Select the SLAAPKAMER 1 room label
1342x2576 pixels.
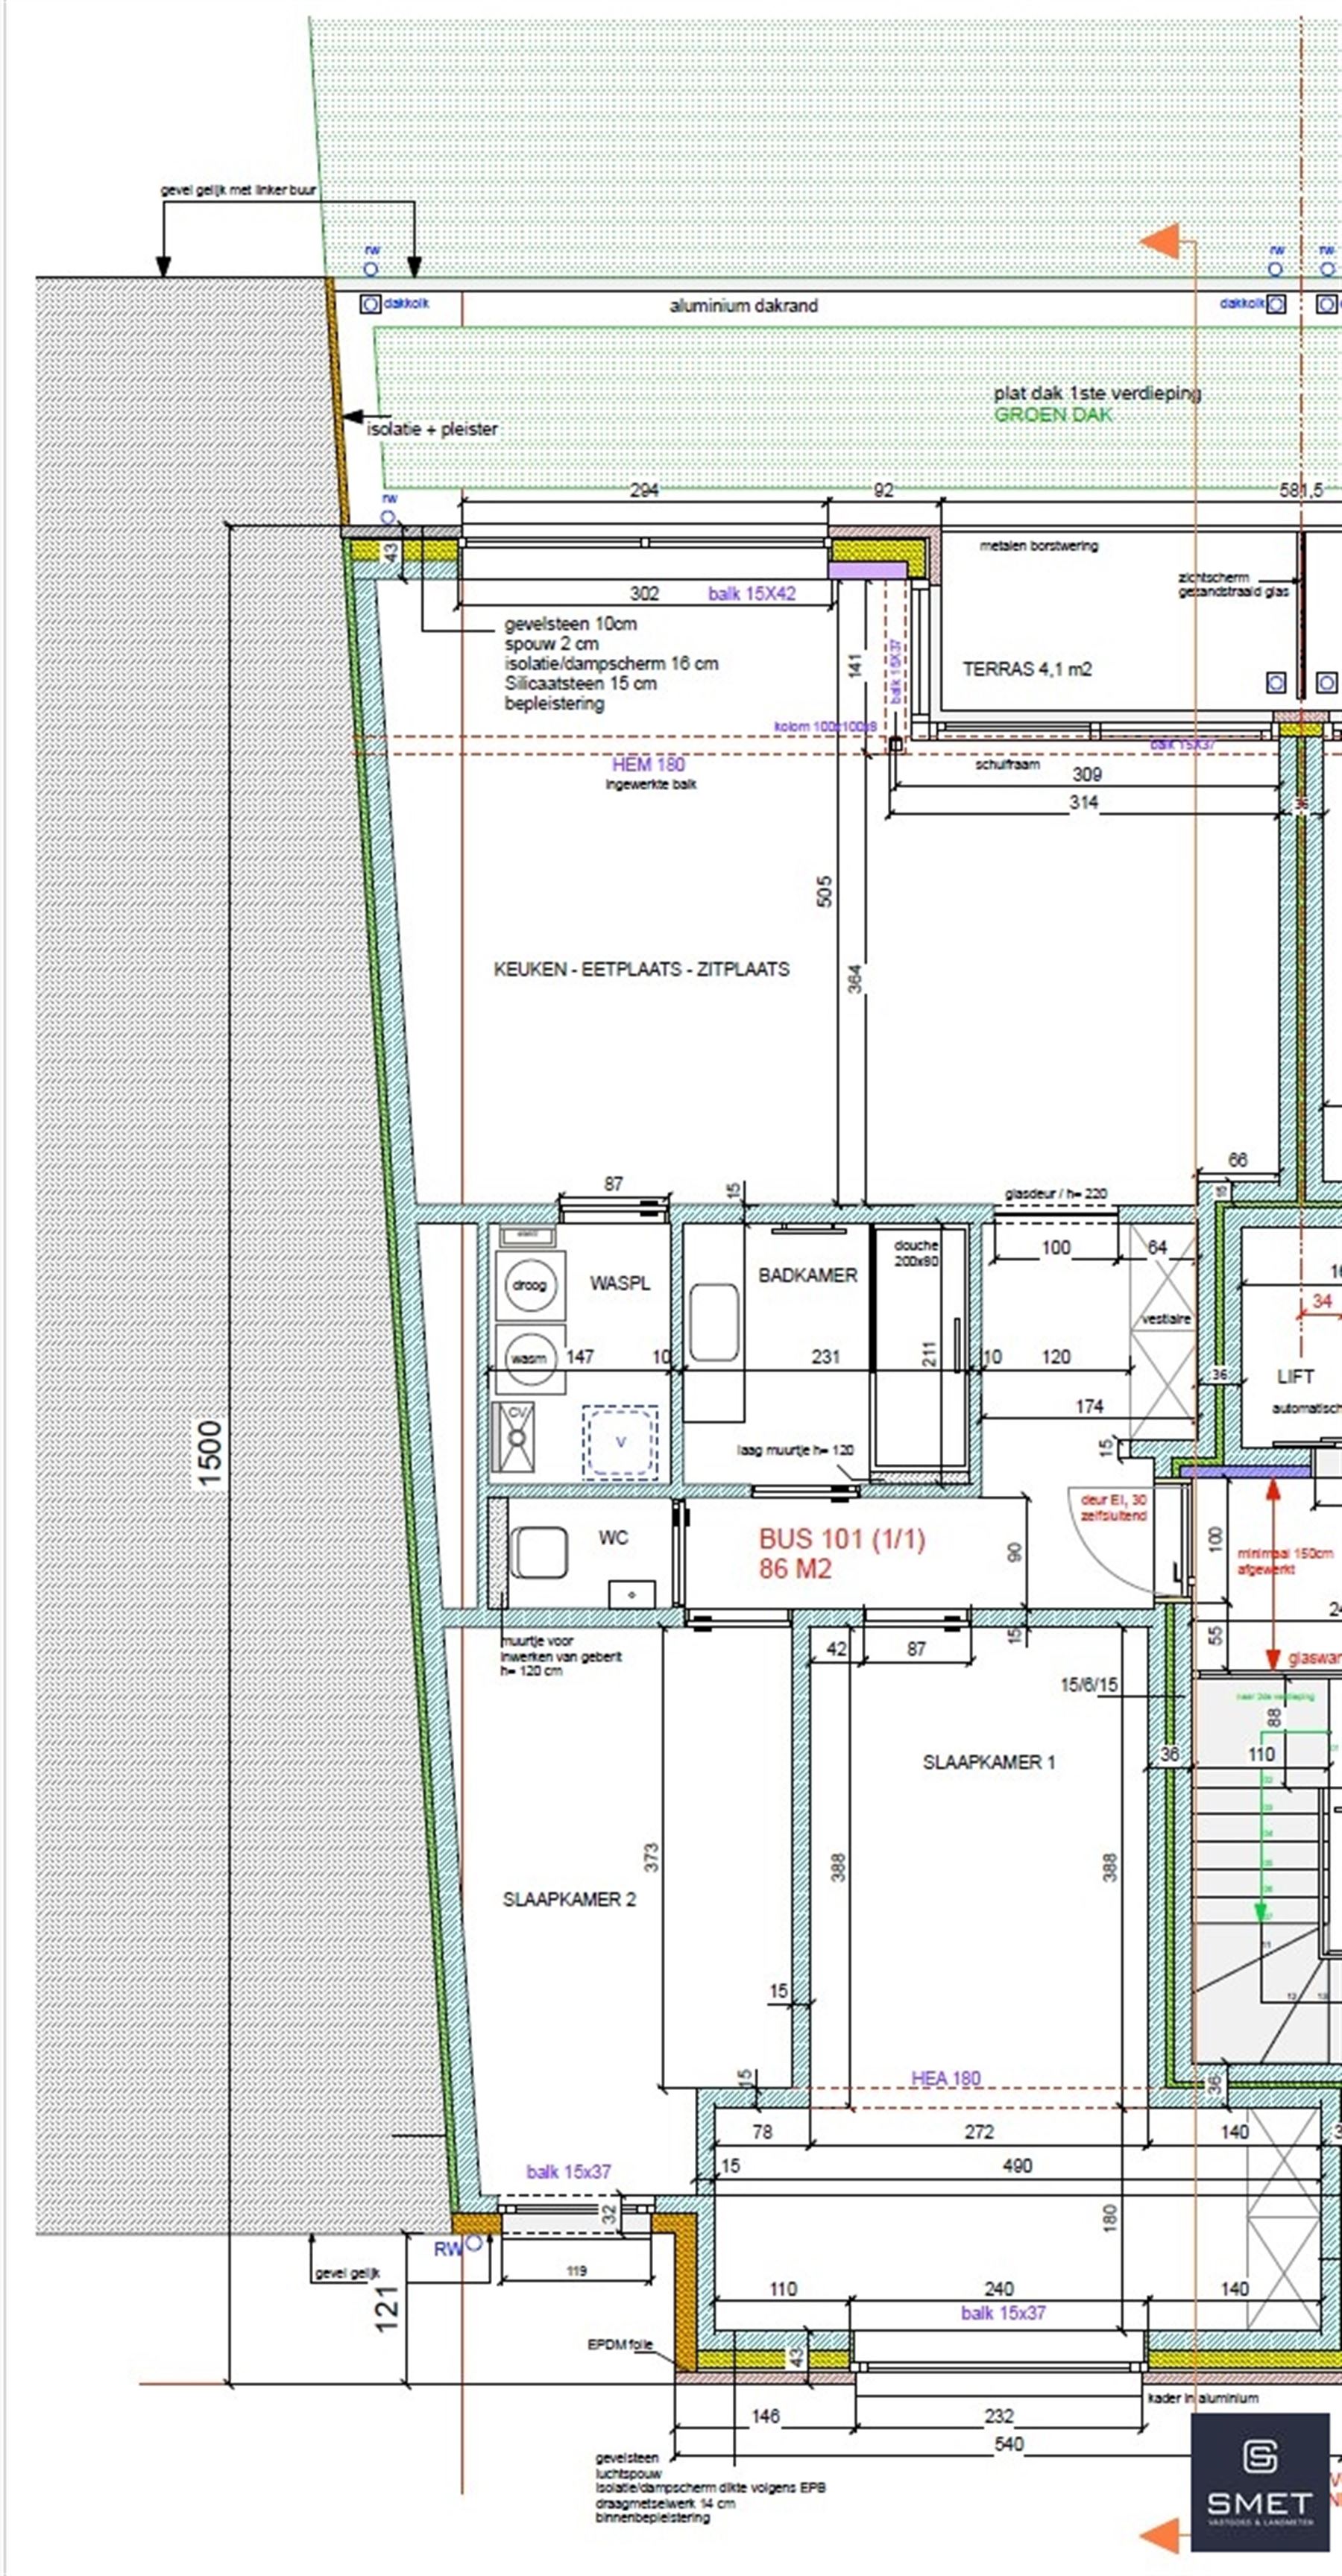click(x=988, y=1762)
